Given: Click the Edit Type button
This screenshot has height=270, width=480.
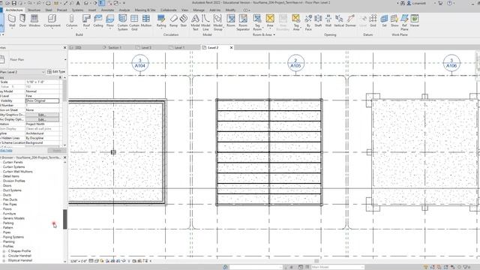Looking at the screenshot, I should pyautogui.click(x=56, y=72).
